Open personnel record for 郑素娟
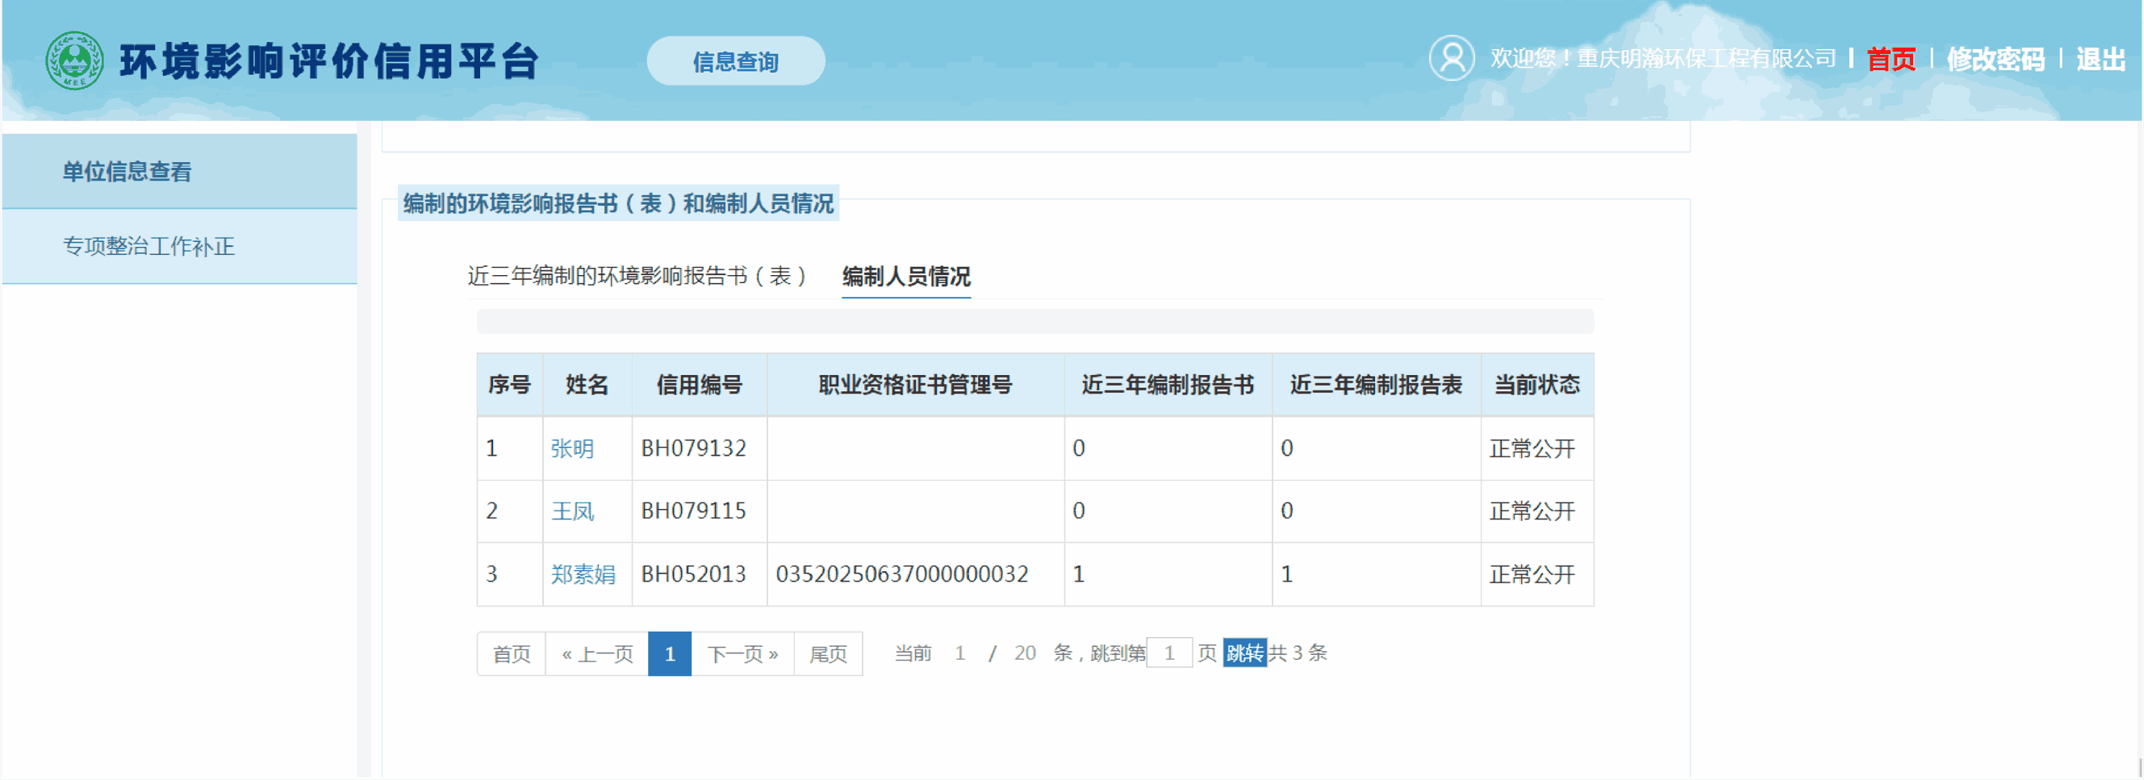 pyautogui.click(x=583, y=574)
